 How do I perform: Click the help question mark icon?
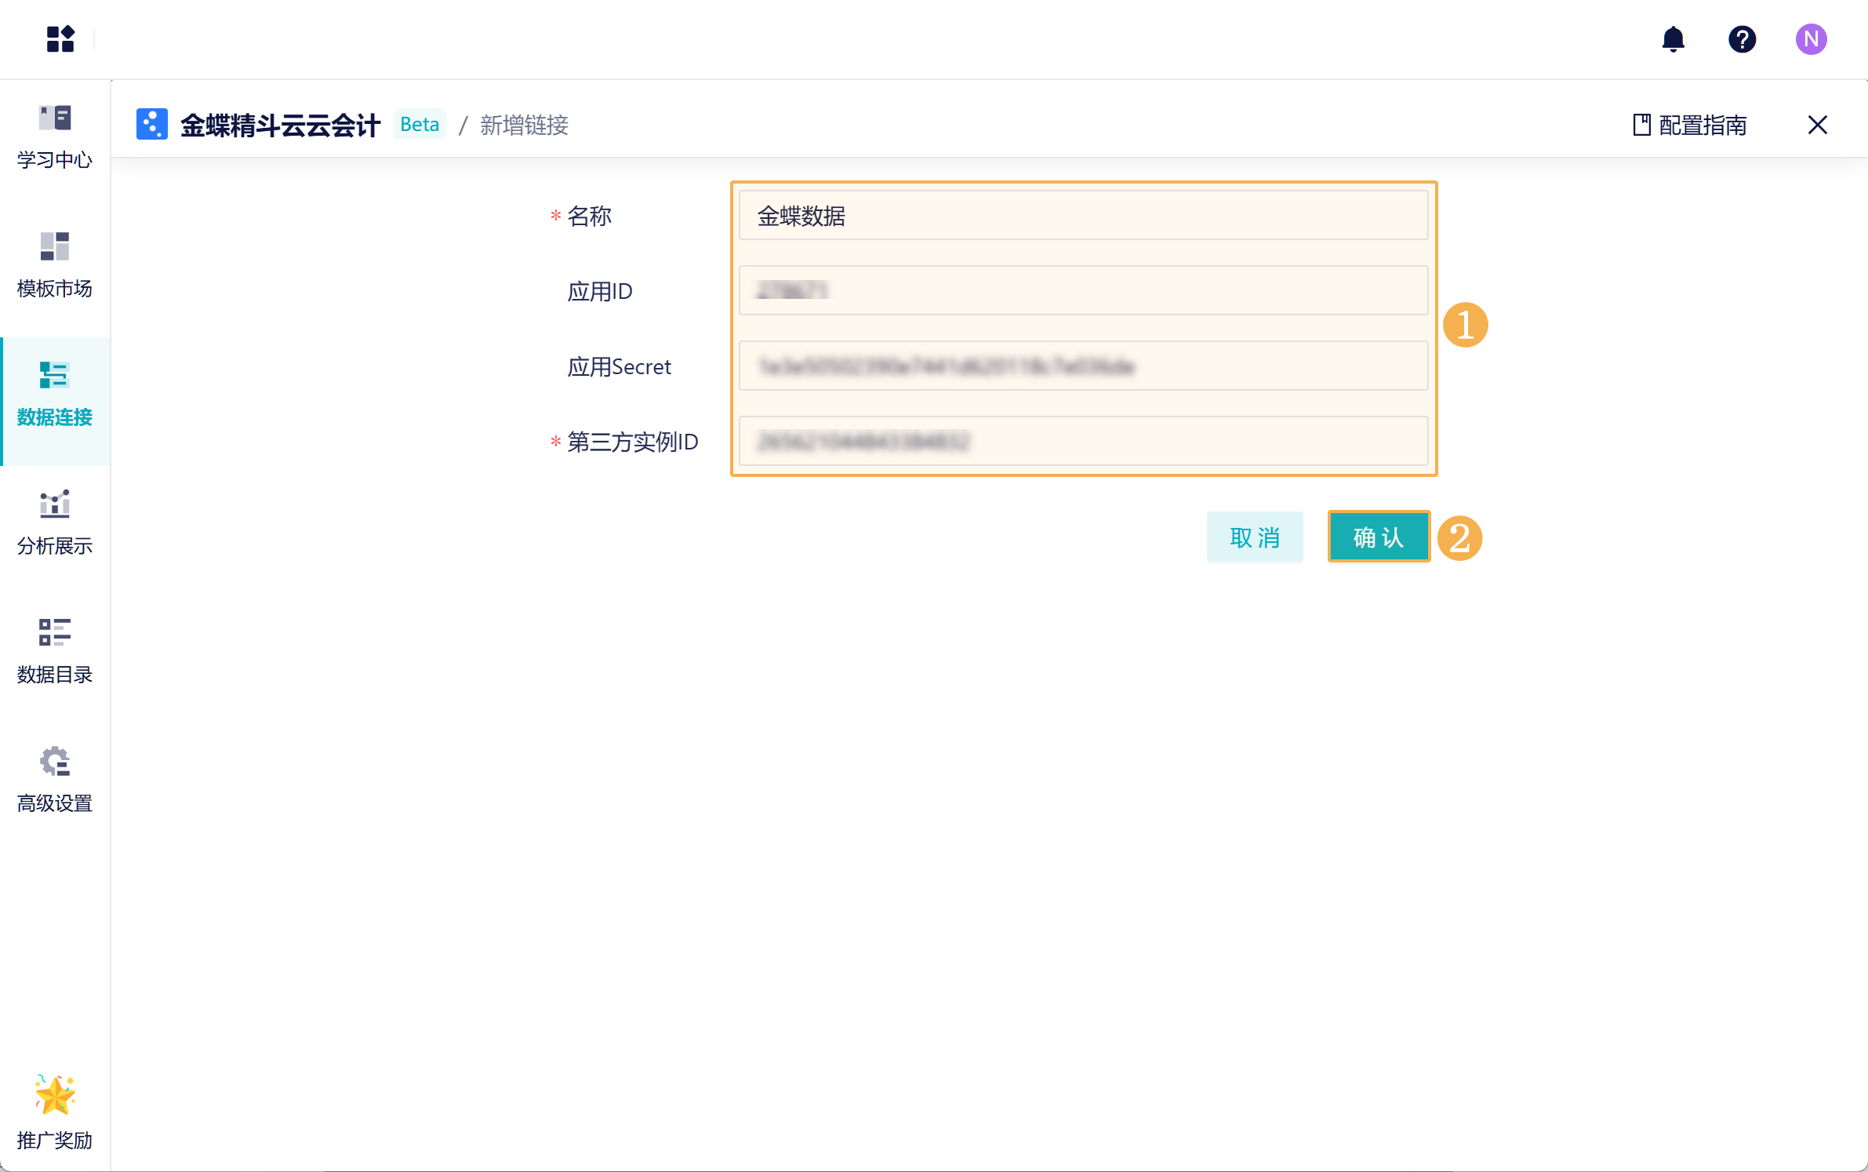[x=1742, y=38]
